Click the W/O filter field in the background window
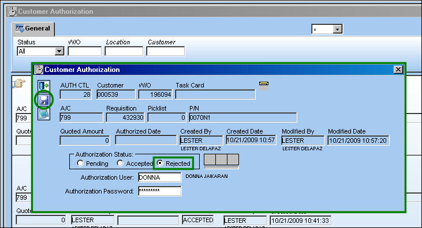Screen dimensions: 422x228 [x=84, y=51]
